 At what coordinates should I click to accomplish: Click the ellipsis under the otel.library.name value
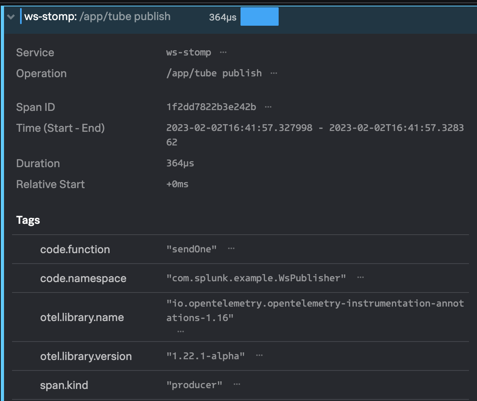click(x=180, y=331)
